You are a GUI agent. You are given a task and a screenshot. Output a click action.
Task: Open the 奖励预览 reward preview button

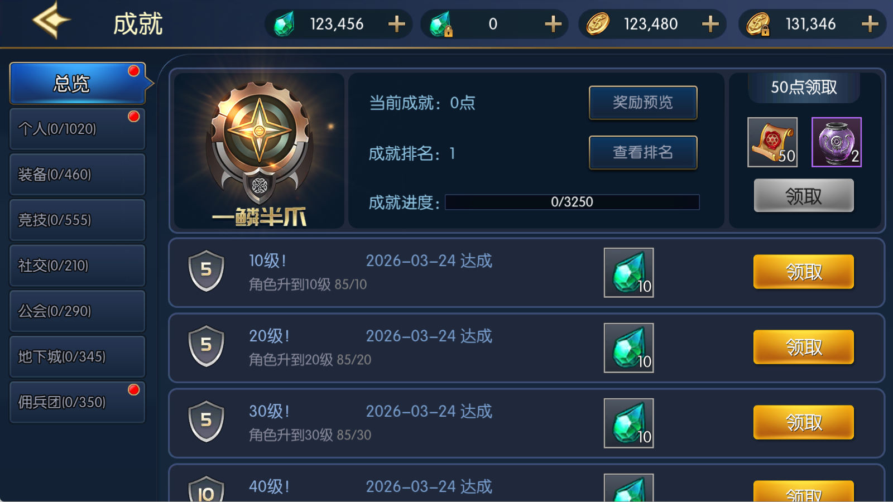pyautogui.click(x=643, y=103)
